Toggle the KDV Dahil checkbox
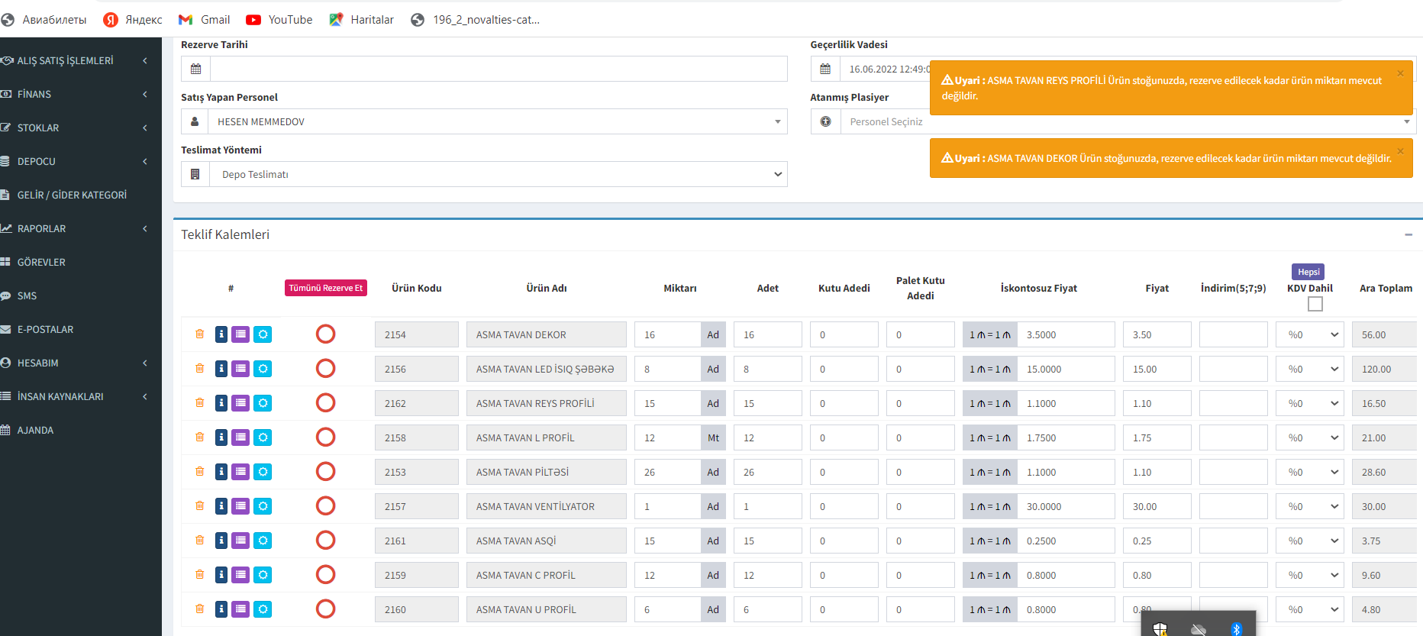1423x636 pixels. 1315,304
